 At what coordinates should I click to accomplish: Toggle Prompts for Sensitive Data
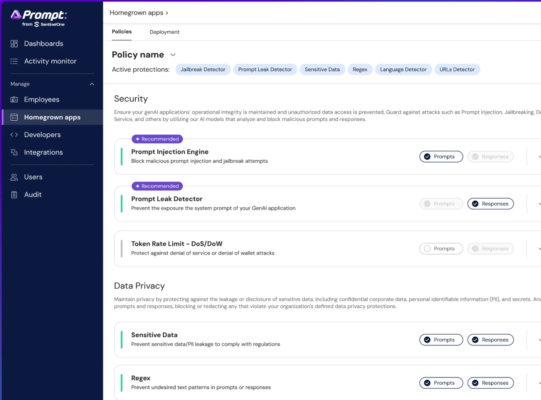(441, 340)
